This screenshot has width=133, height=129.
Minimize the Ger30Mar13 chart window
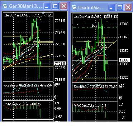click(x=47, y=6)
